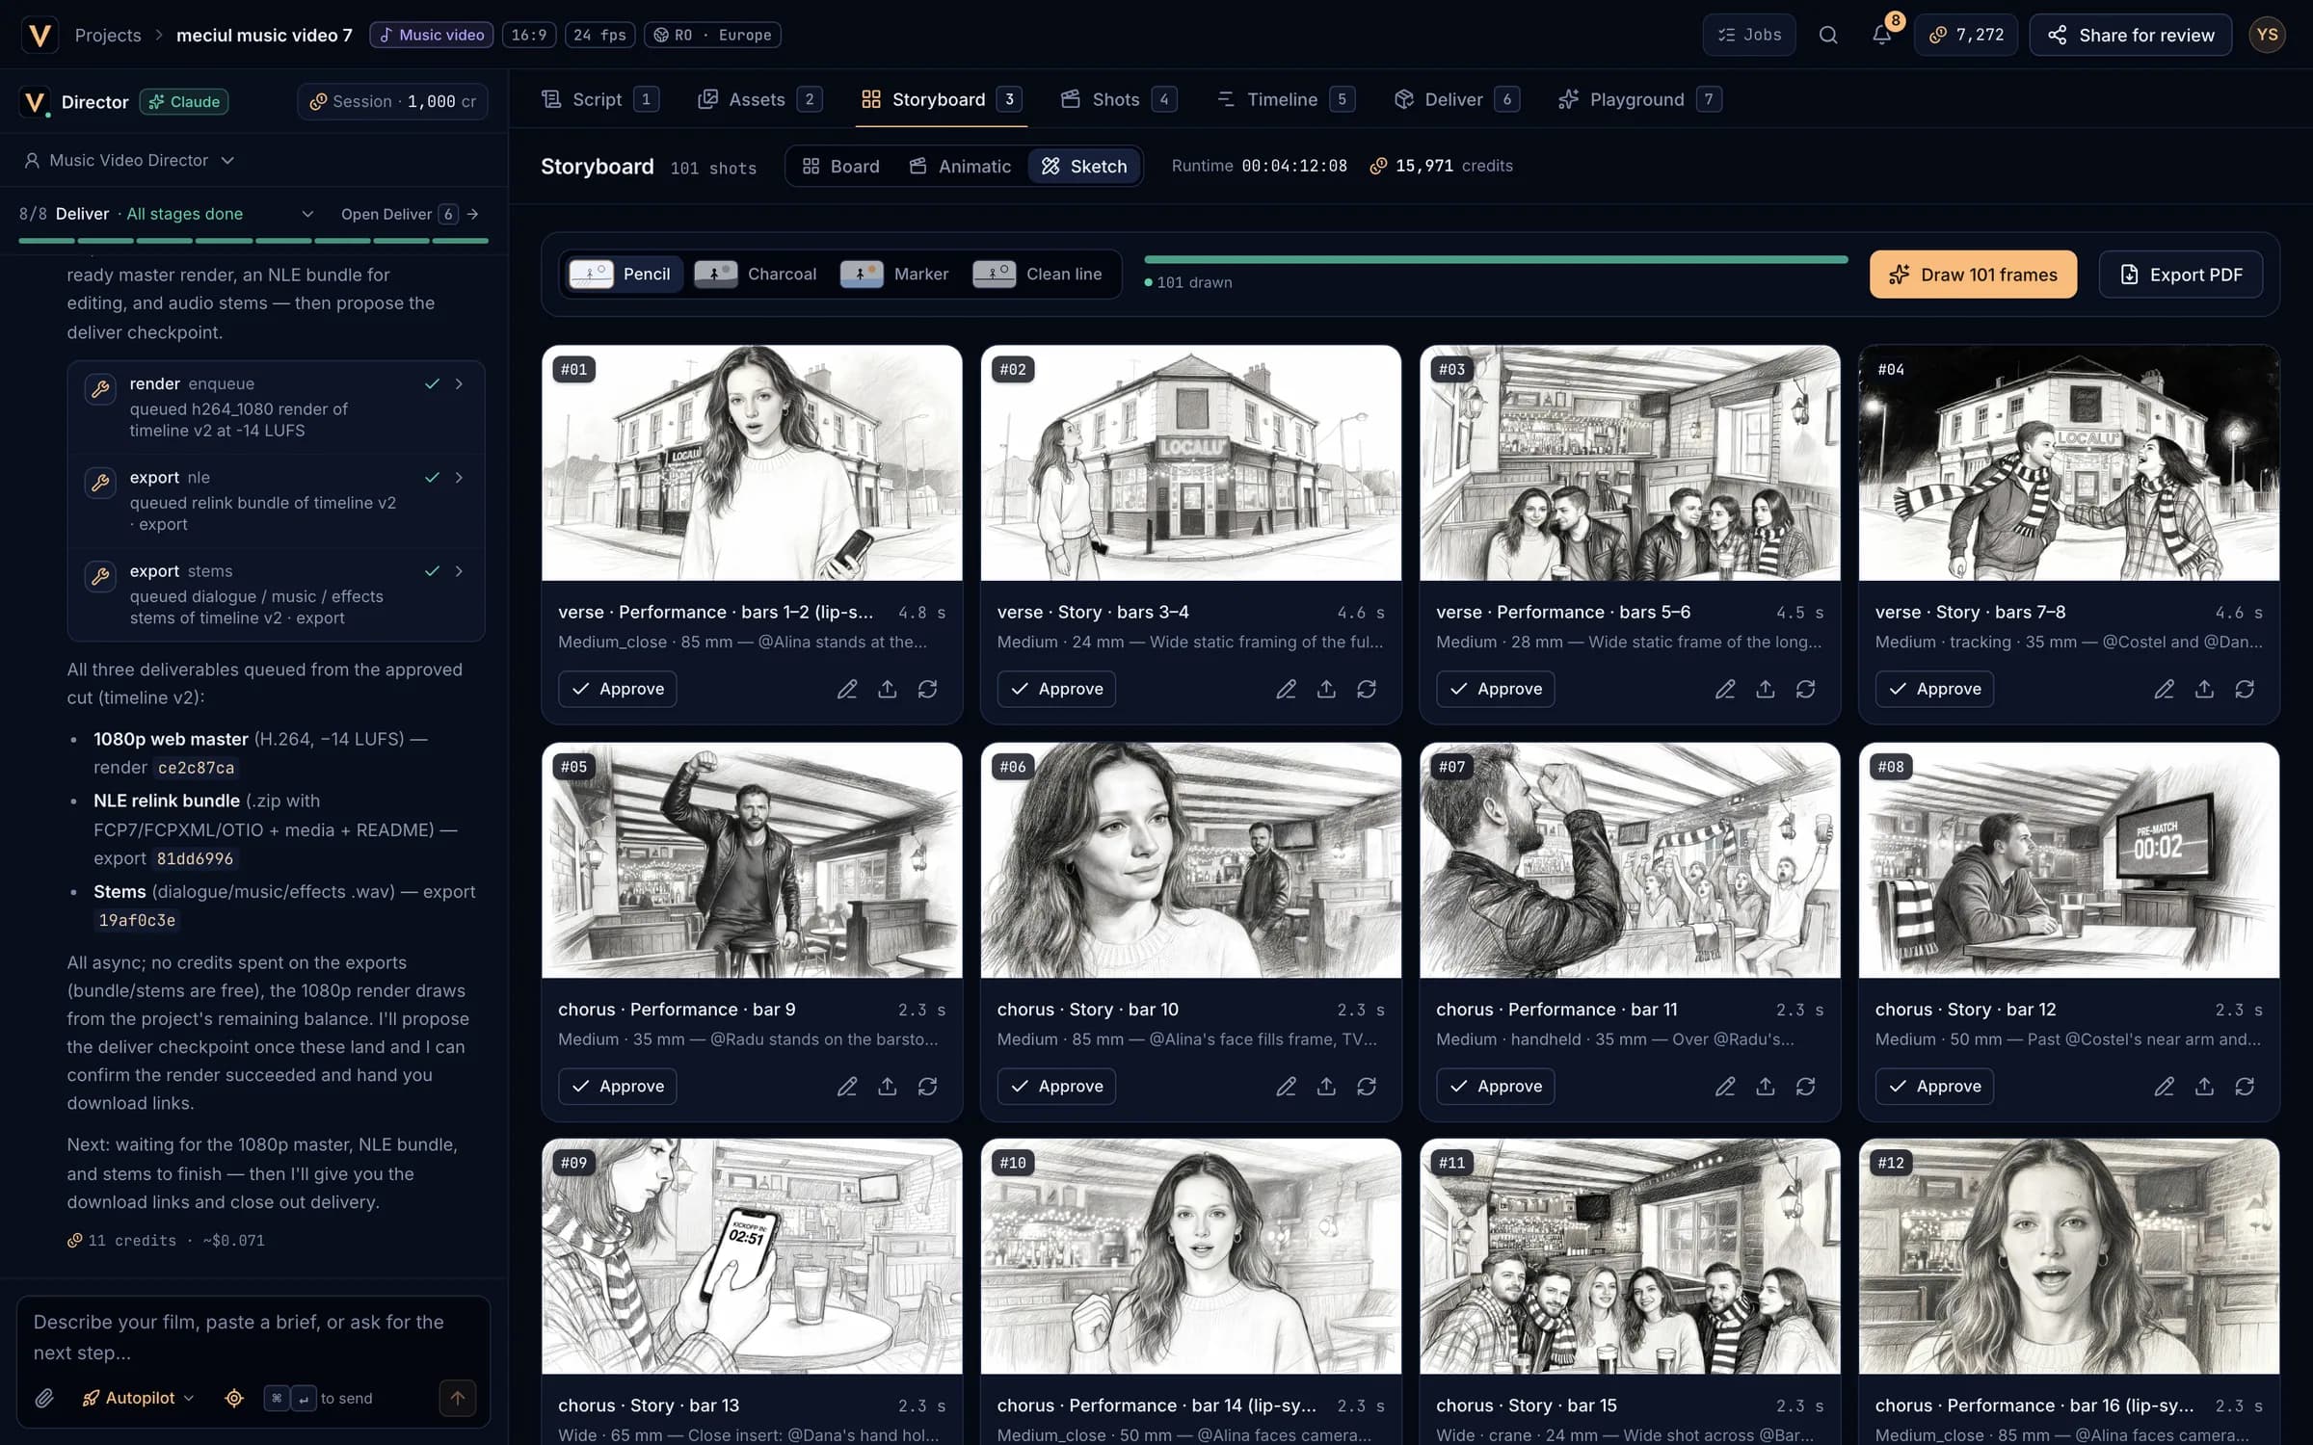Image resolution: width=2313 pixels, height=1445 pixels.
Task: Click the edit pencil icon on shot #01
Action: tap(846, 689)
